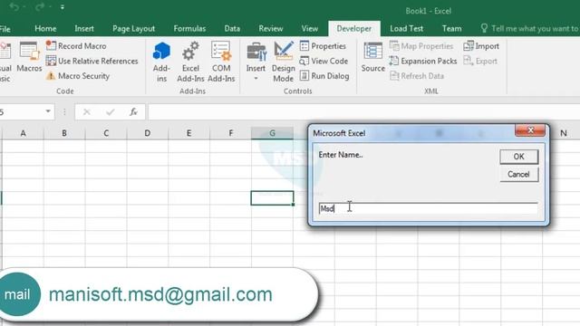Open the XML Source pane

click(x=372, y=56)
